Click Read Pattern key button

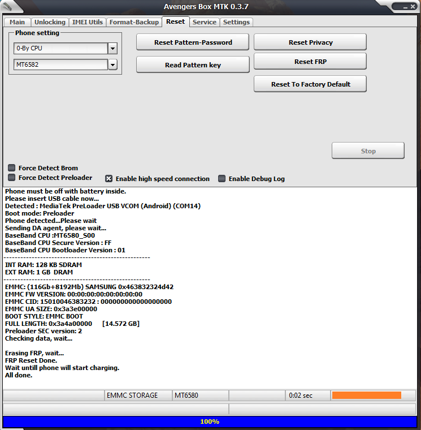pyautogui.click(x=193, y=64)
